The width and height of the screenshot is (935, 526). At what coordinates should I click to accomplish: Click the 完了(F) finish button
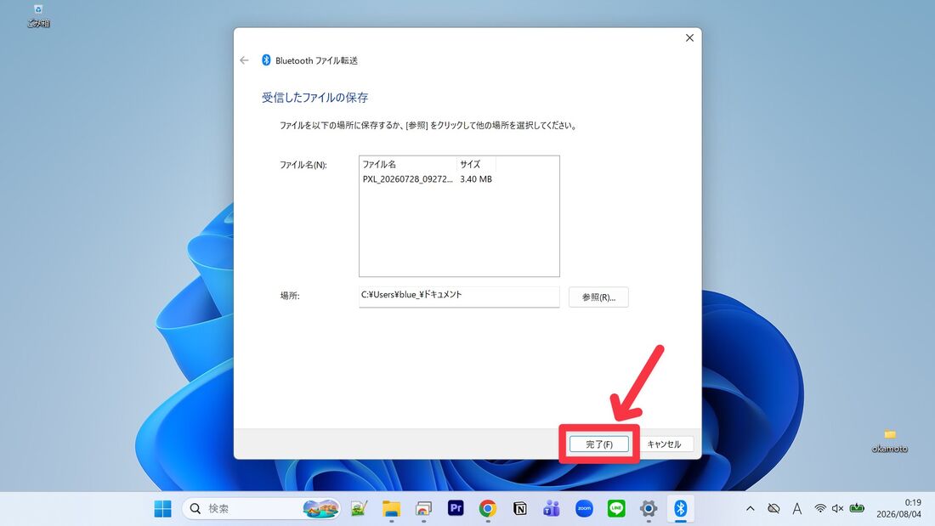click(598, 444)
